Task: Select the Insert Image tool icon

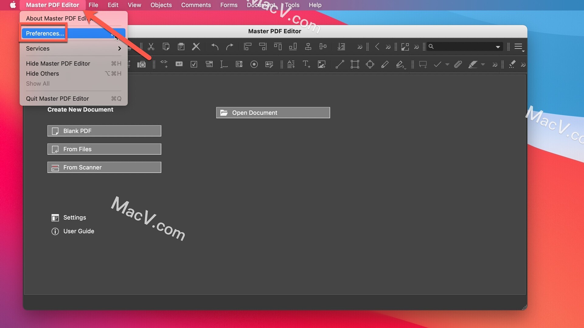Action: pyautogui.click(x=322, y=64)
